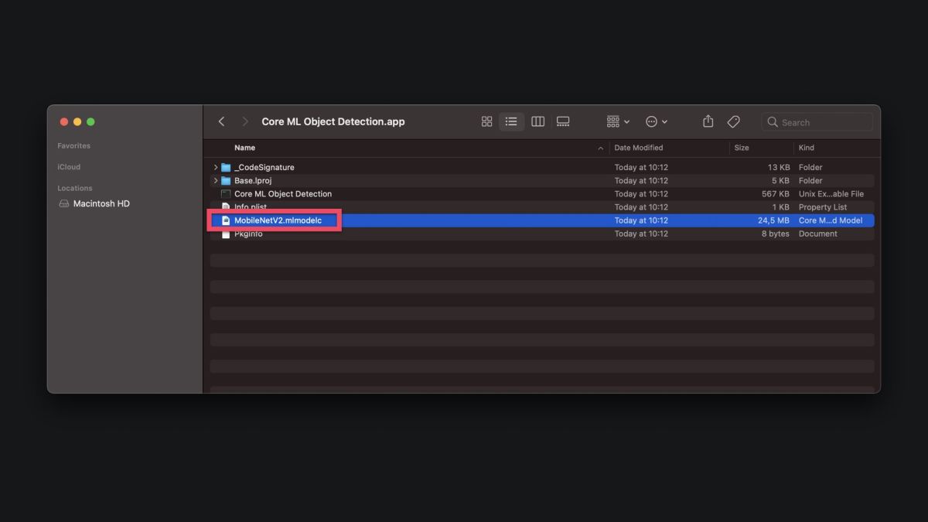This screenshot has height=522, width=928.
Task: Sort by the Kind column header
Action: click(x=807, y=148)
